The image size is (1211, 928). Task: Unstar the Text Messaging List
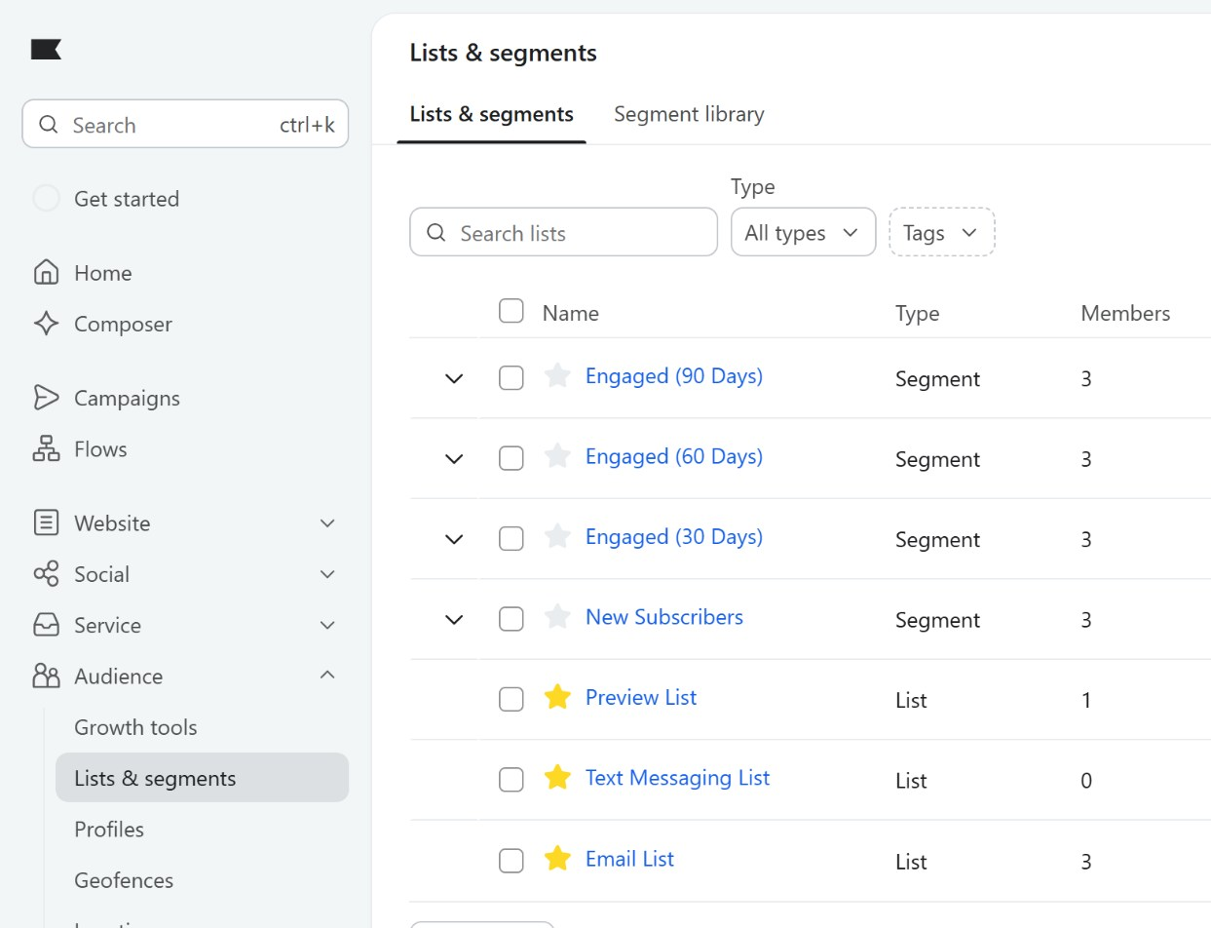pos(557,778)
